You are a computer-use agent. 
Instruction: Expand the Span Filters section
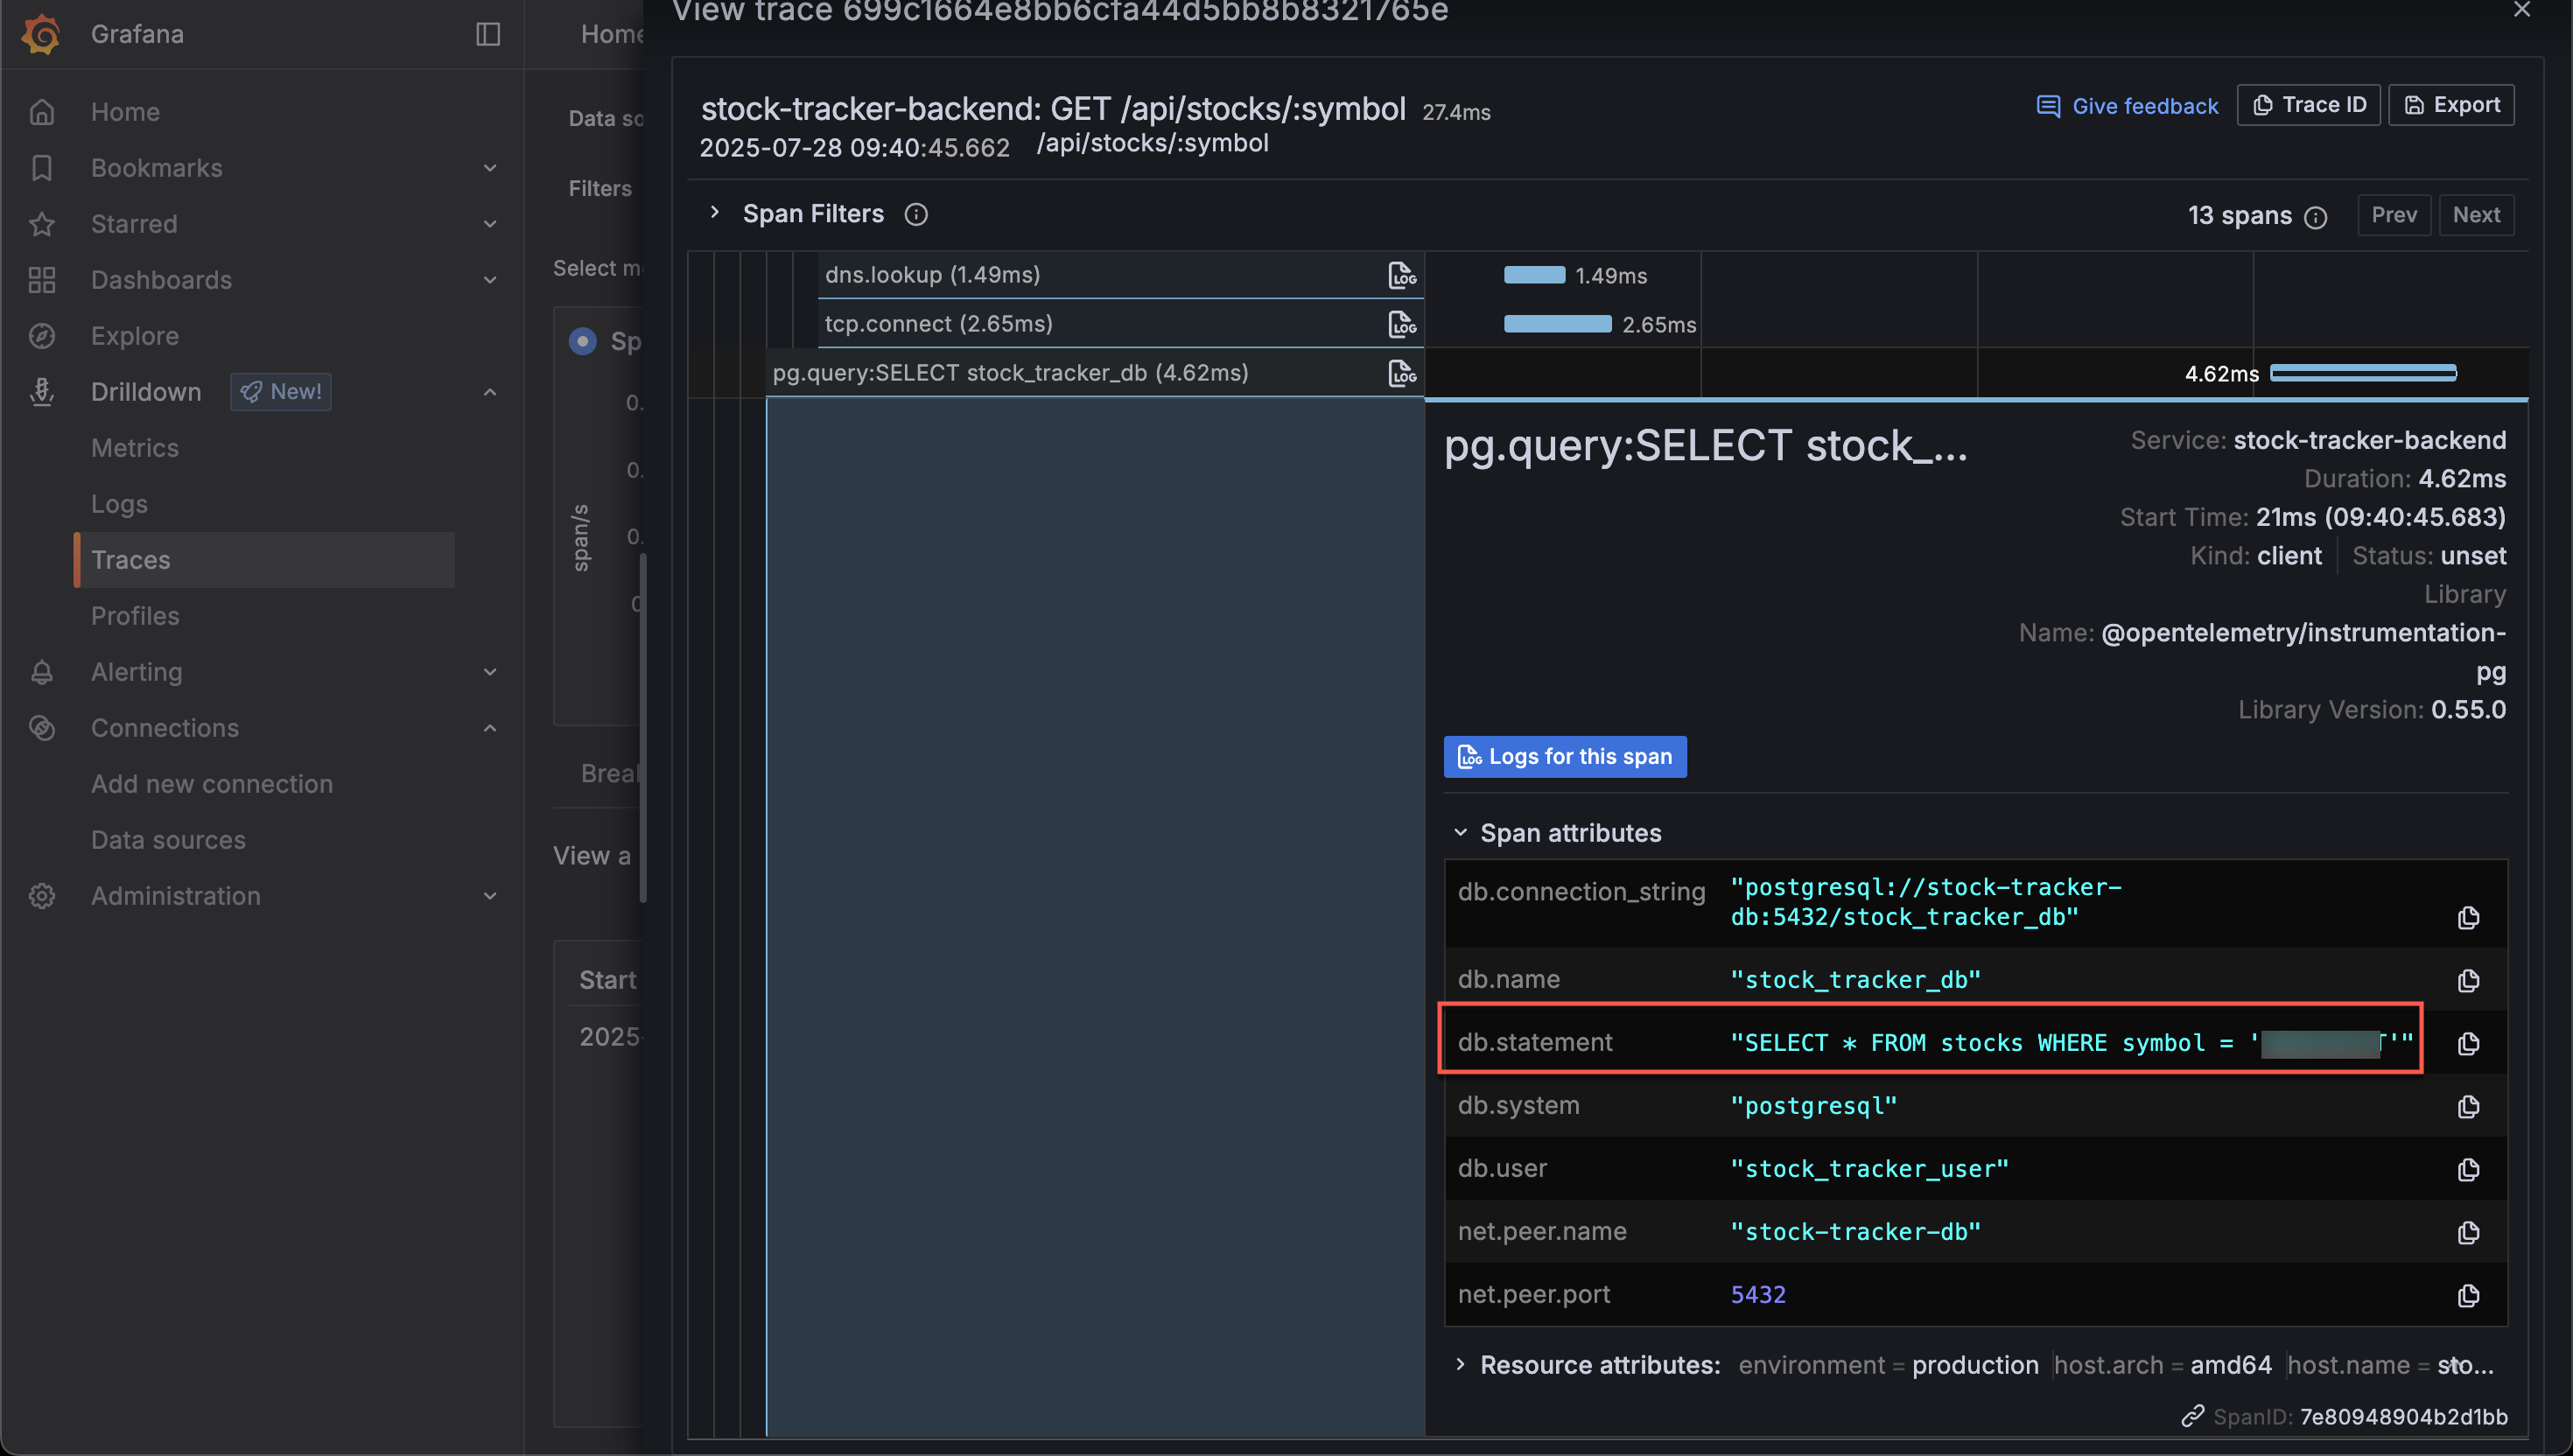coord(714,213)
